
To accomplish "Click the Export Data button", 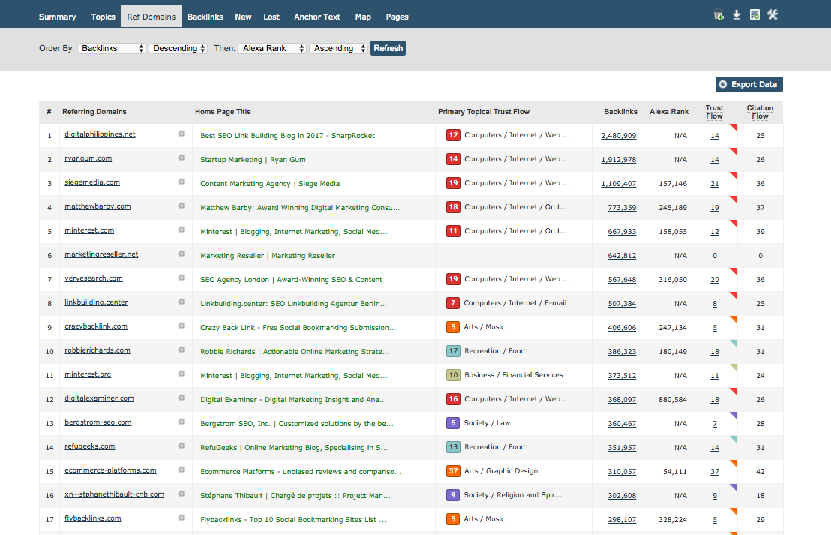I will [x=748, y=84].
